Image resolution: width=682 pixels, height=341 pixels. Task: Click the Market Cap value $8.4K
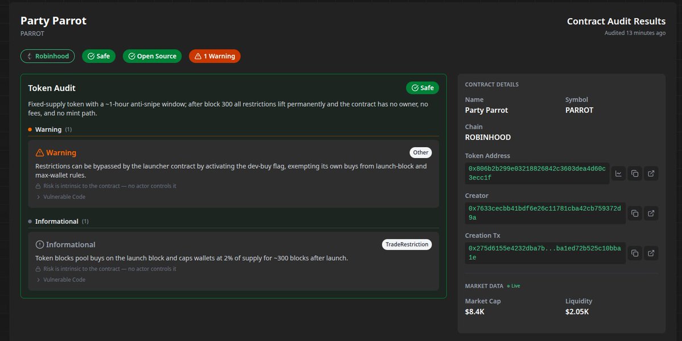coord(474,311)
